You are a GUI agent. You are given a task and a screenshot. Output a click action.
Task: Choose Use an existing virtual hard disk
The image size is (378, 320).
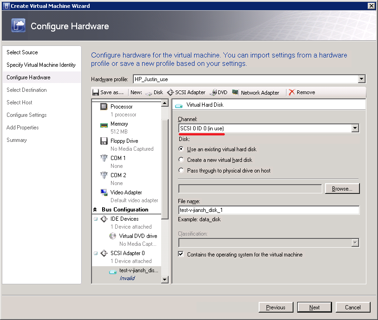tap(181, 149)
